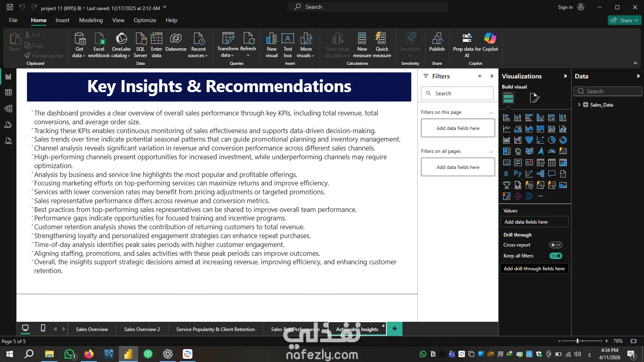Select the Python visual icon
This screenshot has height=362, width=644.
[x=518, y=173]
